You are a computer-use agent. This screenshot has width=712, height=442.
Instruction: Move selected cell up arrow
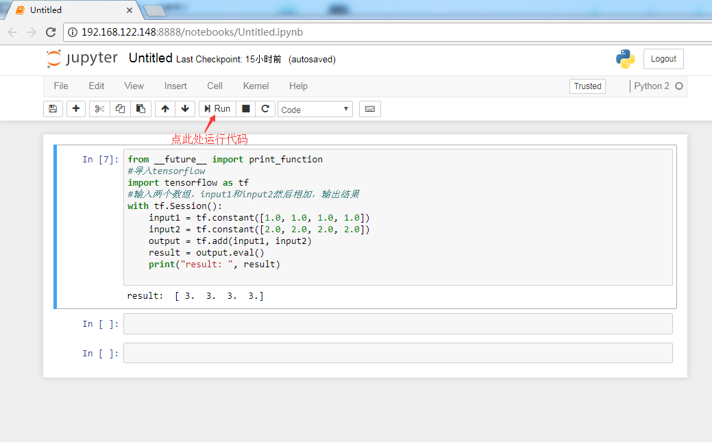click(x=165, y=109)
